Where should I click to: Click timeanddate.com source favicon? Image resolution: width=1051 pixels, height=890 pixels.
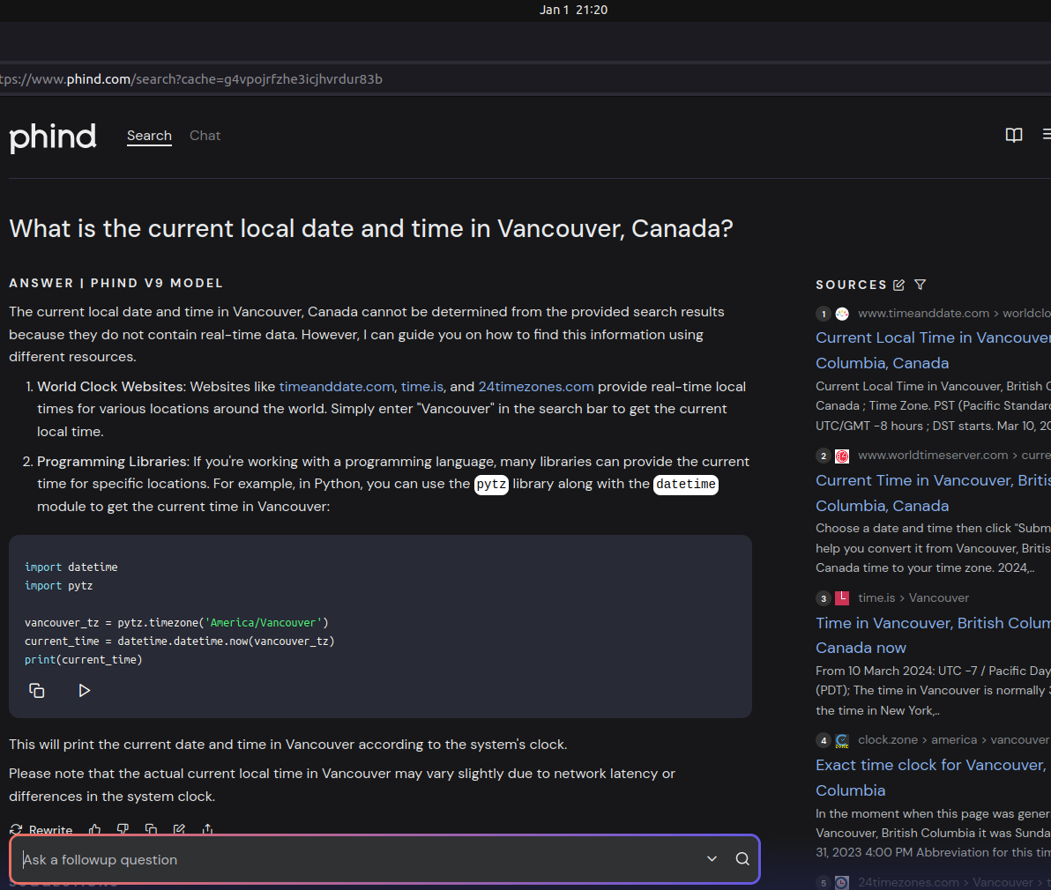pyautogui.click(x=843, y=314)
